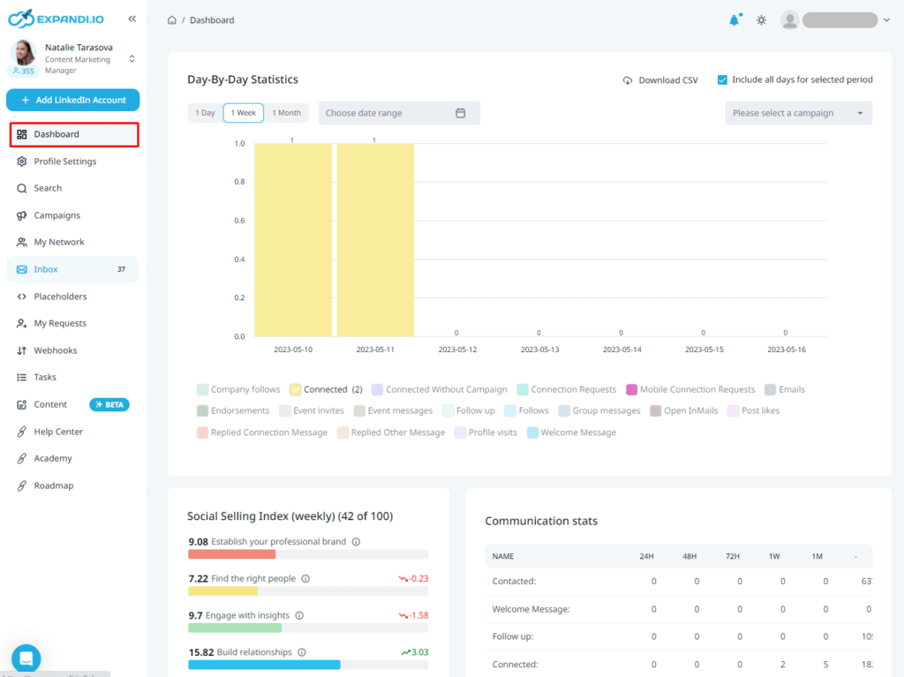The image size is (904, 677).
Task: Click info icon next to Find the right people
Action: tap(305, 578)
